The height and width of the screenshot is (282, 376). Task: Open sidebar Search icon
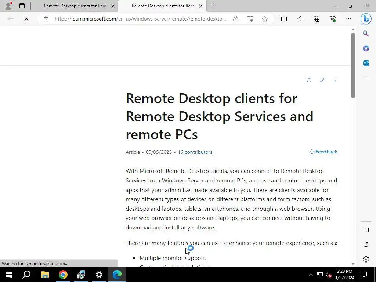pyautogui.click(x=366, y=33)
